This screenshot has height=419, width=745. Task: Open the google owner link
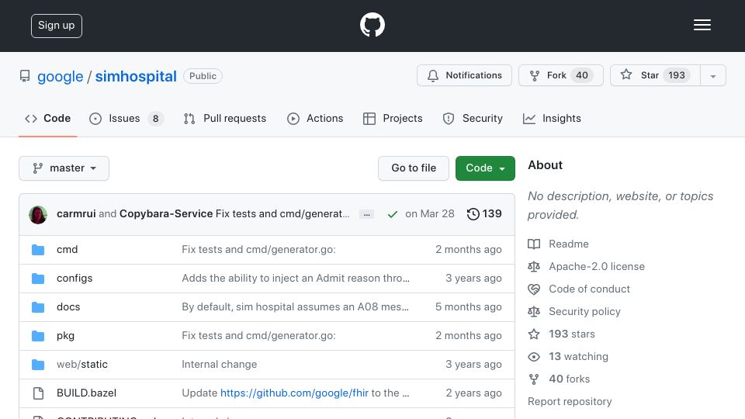click(x=60, y=76)
